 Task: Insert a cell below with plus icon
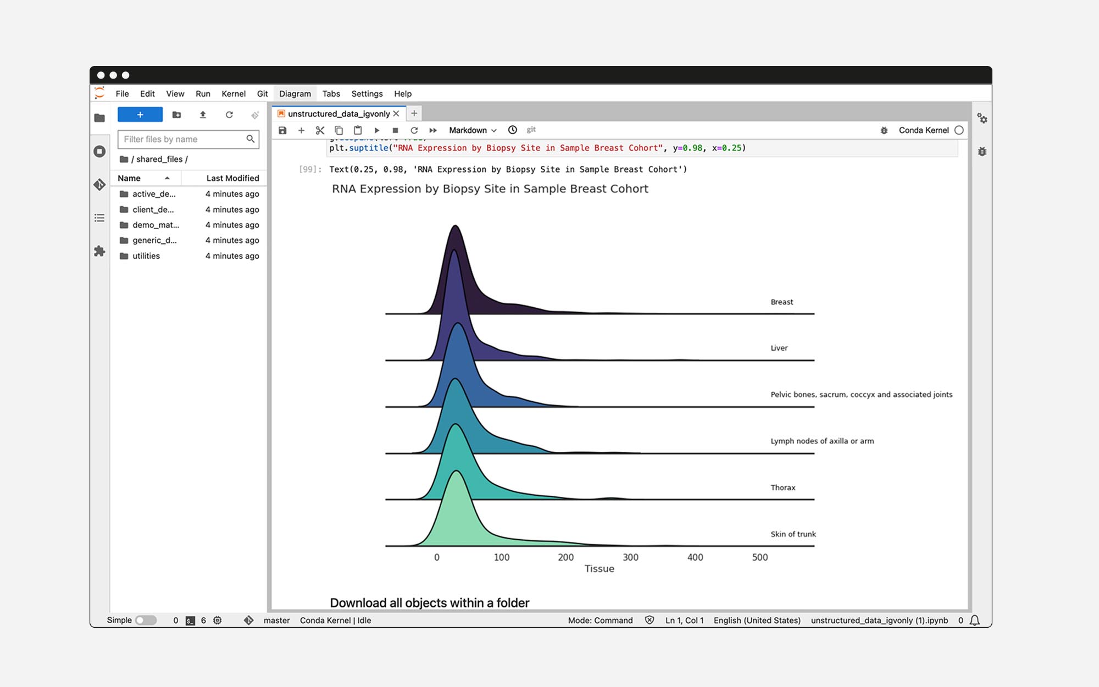click(301, 130)
